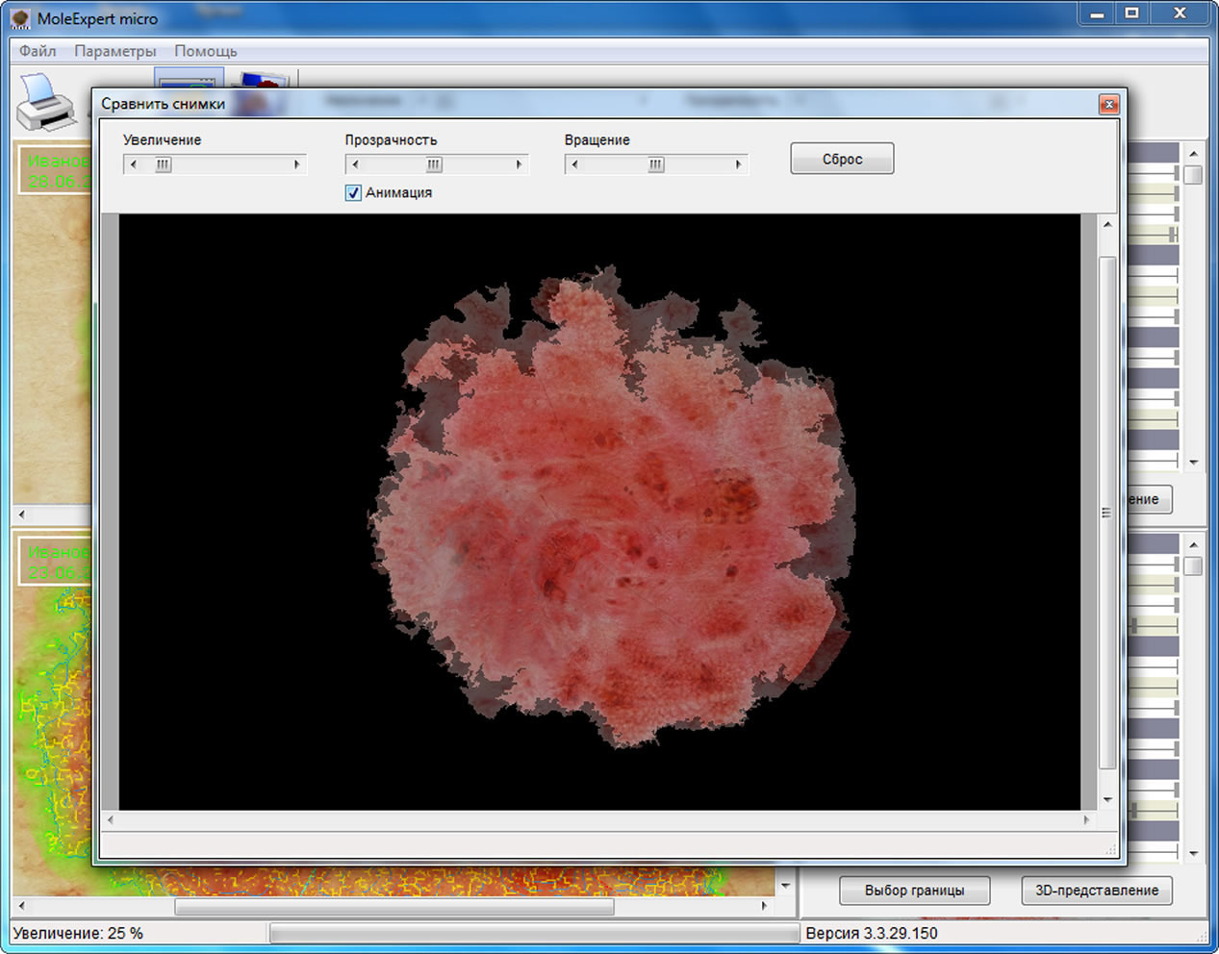Open the Параметры menu

114,51
